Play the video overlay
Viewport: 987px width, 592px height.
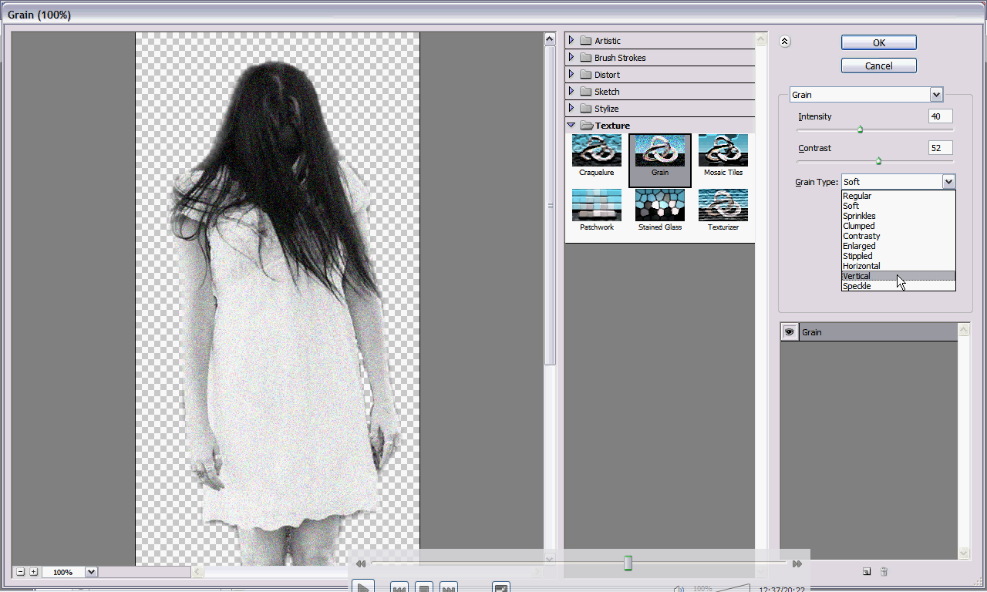[363, 587]
